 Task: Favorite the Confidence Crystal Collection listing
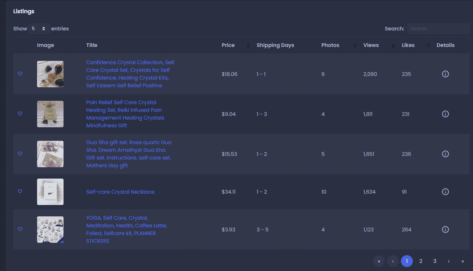(x=20, y=74)
